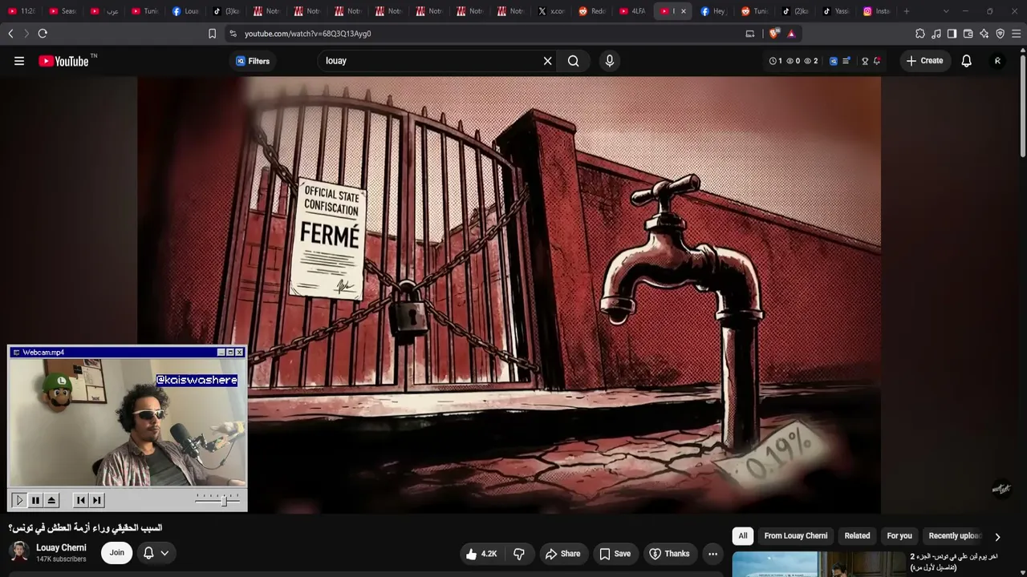This screenshot has width=1027, height=577.
Task: Open Louay Cherni channel avatar
Action: (19, 552)
